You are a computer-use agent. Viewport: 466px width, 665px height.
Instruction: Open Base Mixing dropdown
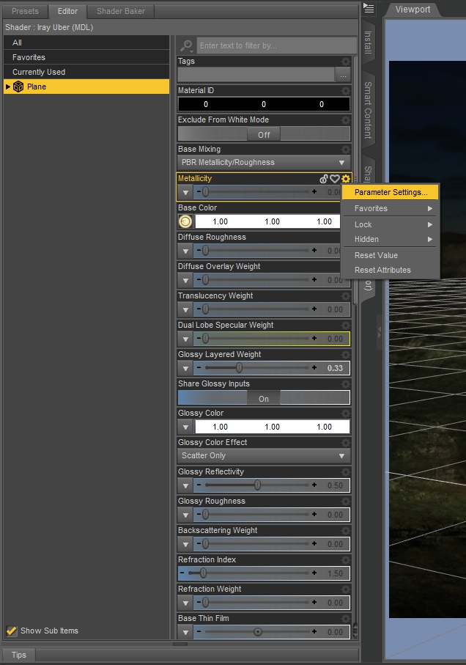point(264,163)
